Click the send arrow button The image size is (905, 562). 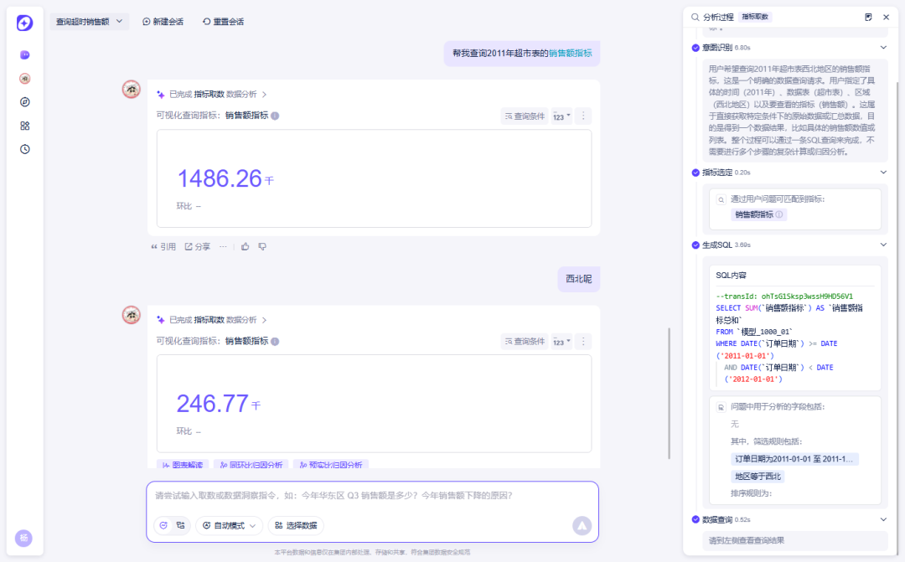click(x=582, y=526)
